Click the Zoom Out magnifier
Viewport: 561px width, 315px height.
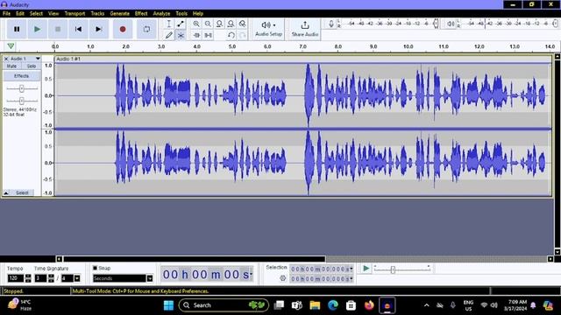[208, 24]
